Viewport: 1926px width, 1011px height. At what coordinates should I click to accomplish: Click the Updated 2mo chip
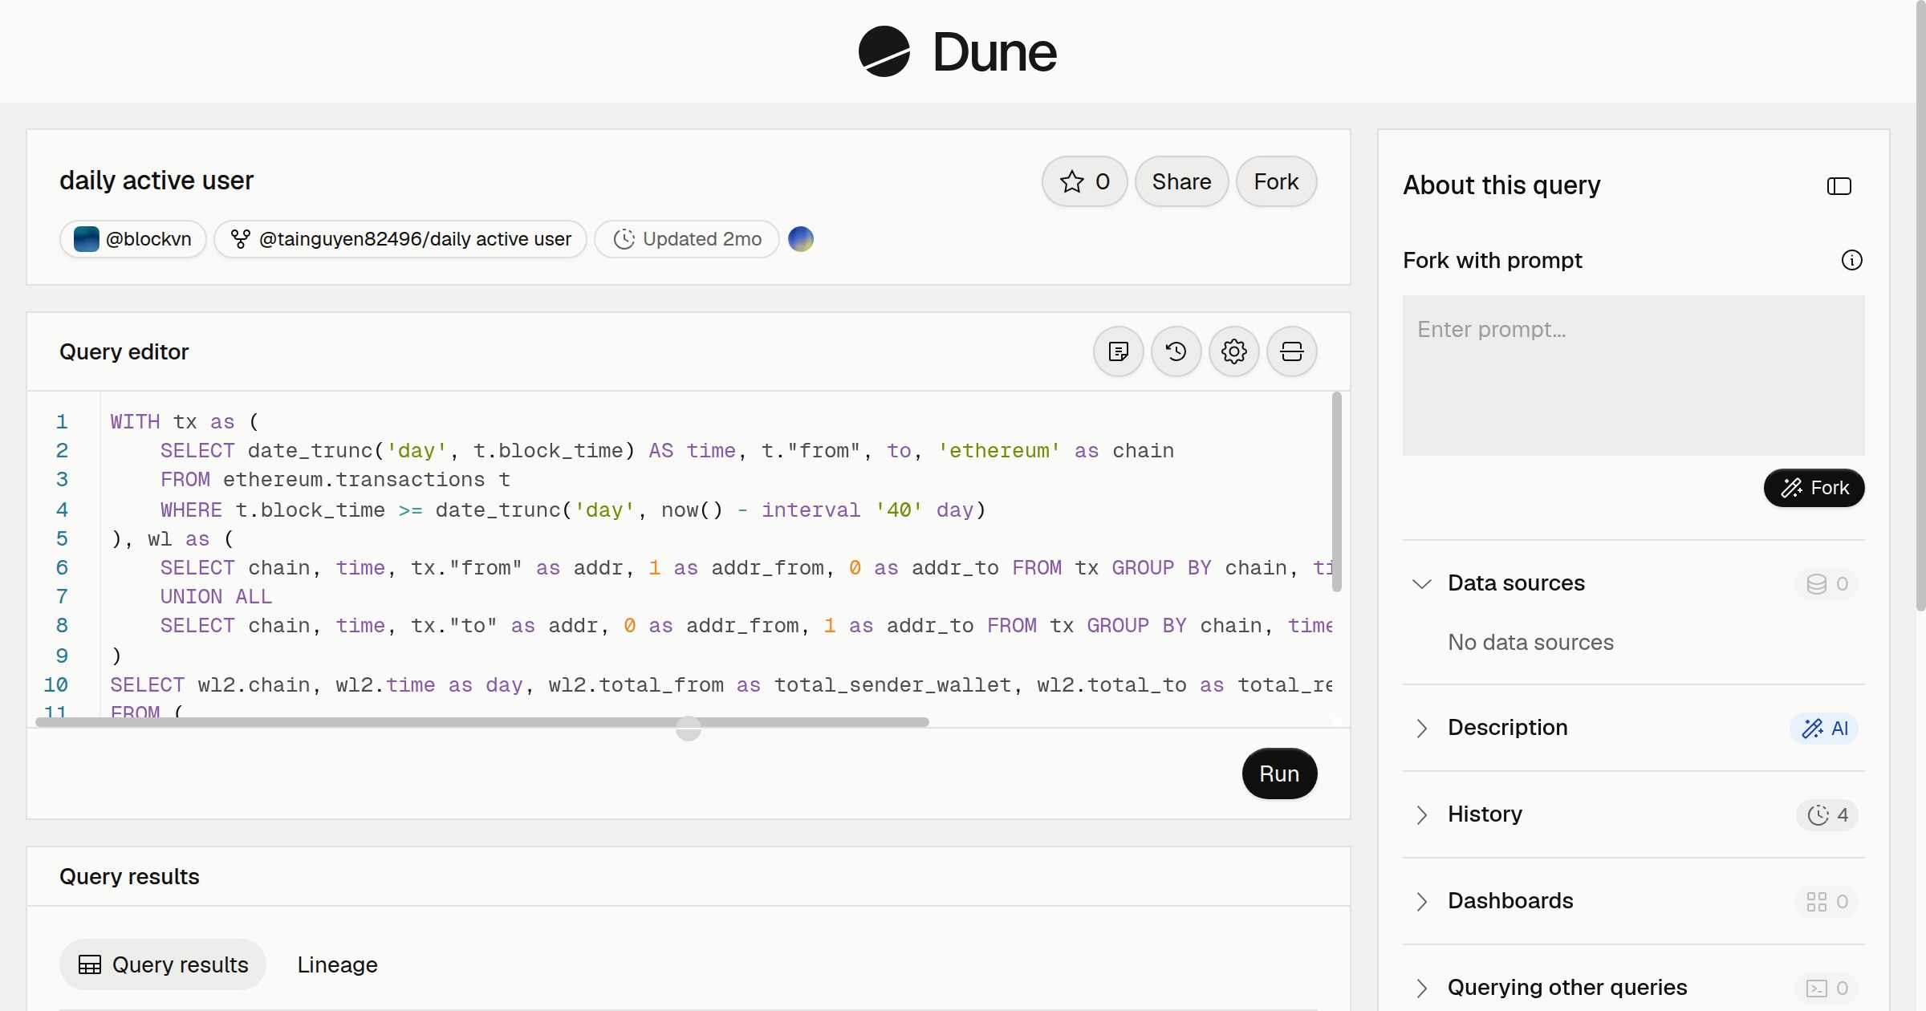[x=686, y=239]
